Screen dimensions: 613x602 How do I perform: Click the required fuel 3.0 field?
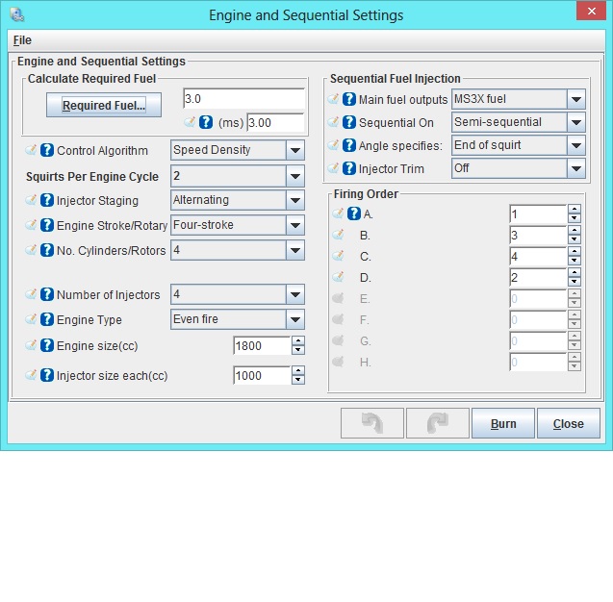(x=244, y=98)
